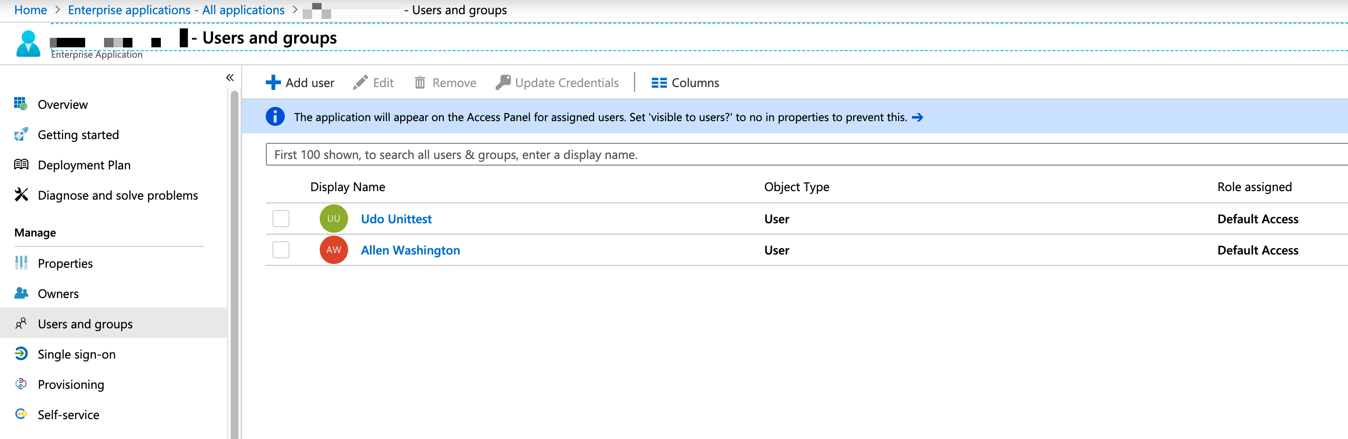1348x439 pixels.
Task: Click the Columns button label
Action: pyautogui.click(x=695, y=83)
